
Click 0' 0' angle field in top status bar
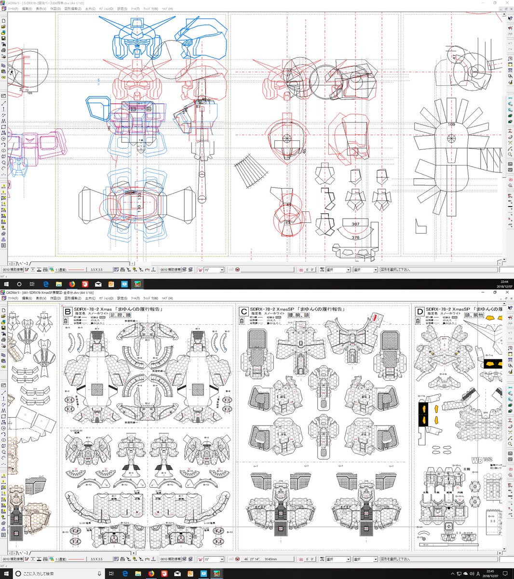tap(311, 270)
